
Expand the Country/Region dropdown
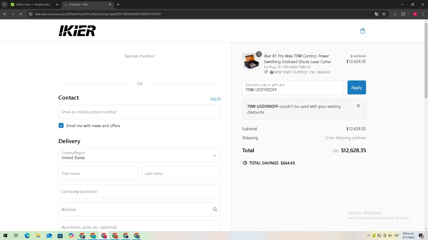coord(140,155)
